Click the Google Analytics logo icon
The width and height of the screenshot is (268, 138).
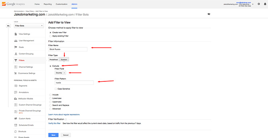[4, 4]
